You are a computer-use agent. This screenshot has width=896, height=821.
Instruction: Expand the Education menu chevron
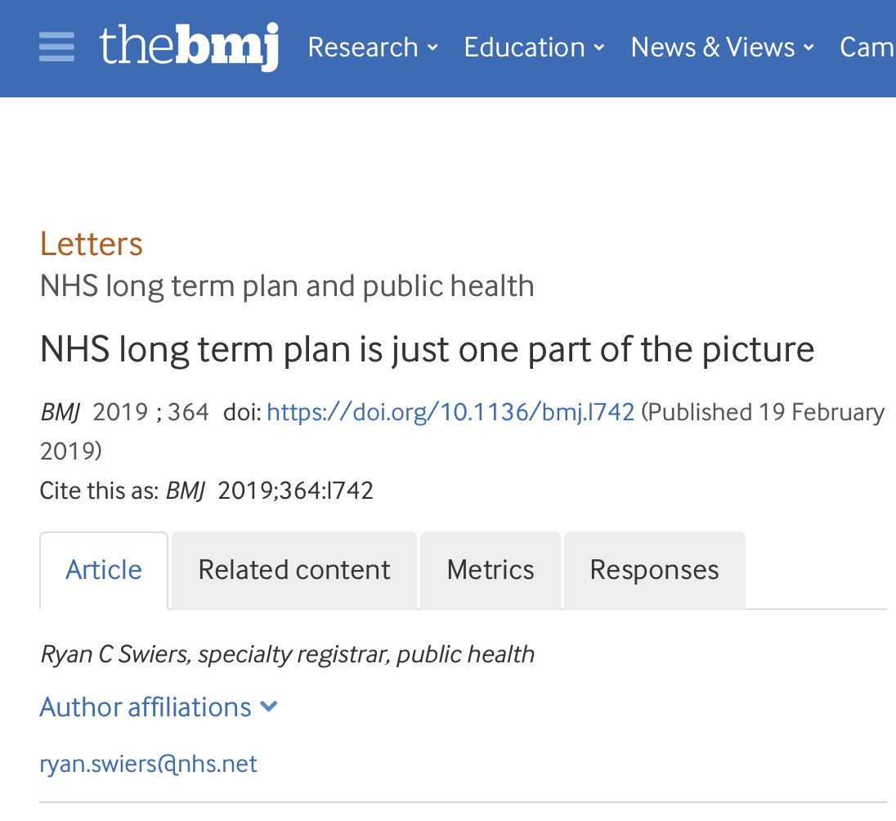[x=599, y=47]
